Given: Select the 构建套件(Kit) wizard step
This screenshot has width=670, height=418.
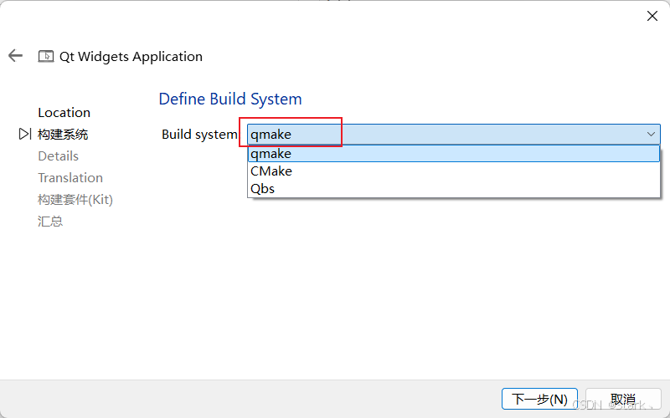Looking at the screenshot, I should click(75, 200).
